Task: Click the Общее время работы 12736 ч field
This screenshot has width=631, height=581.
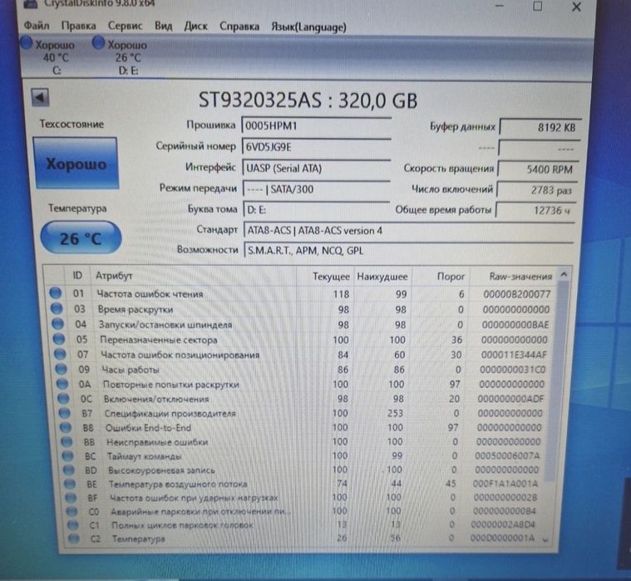Action: (536, 210)
